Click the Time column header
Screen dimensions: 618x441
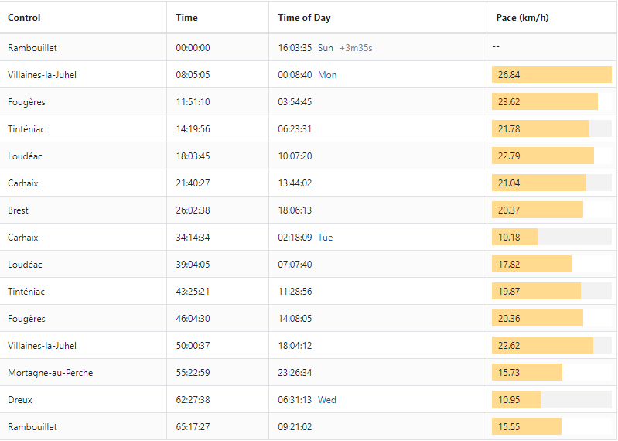[186, 18]
